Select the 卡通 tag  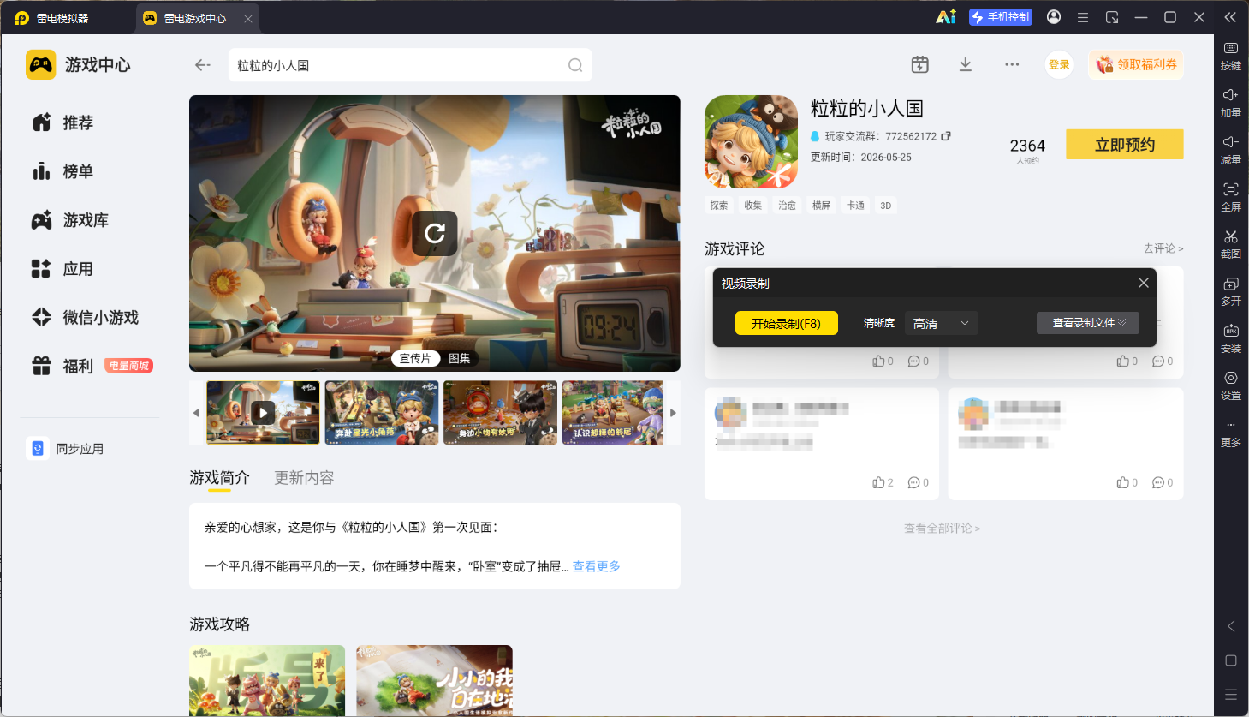[x=855, y=206]
